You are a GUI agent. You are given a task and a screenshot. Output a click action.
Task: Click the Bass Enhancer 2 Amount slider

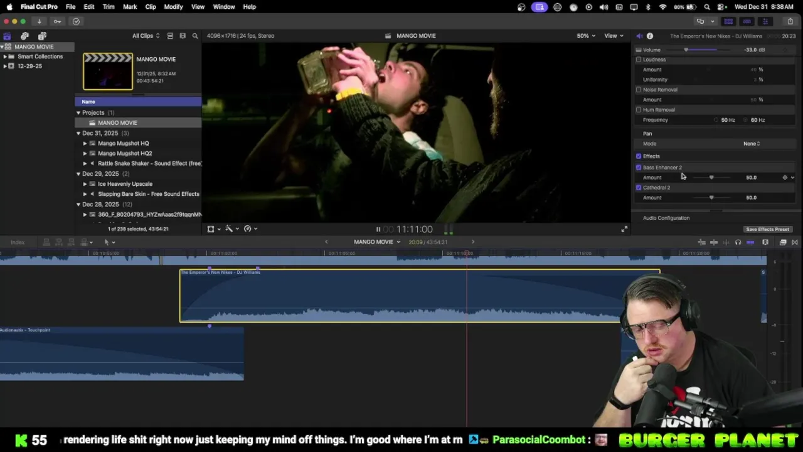[711, 178]
